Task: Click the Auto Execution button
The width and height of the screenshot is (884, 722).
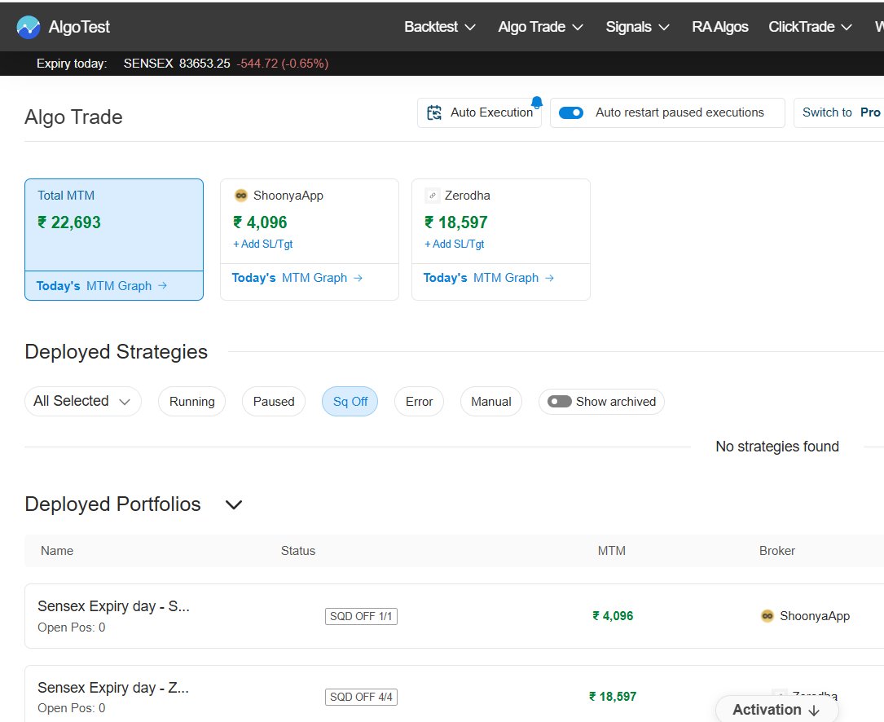Action: pos(479,112)
